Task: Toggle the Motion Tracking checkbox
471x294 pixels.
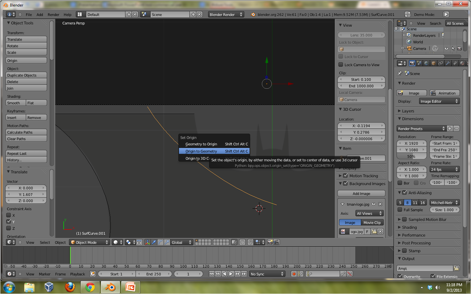Action: (345, 176)
